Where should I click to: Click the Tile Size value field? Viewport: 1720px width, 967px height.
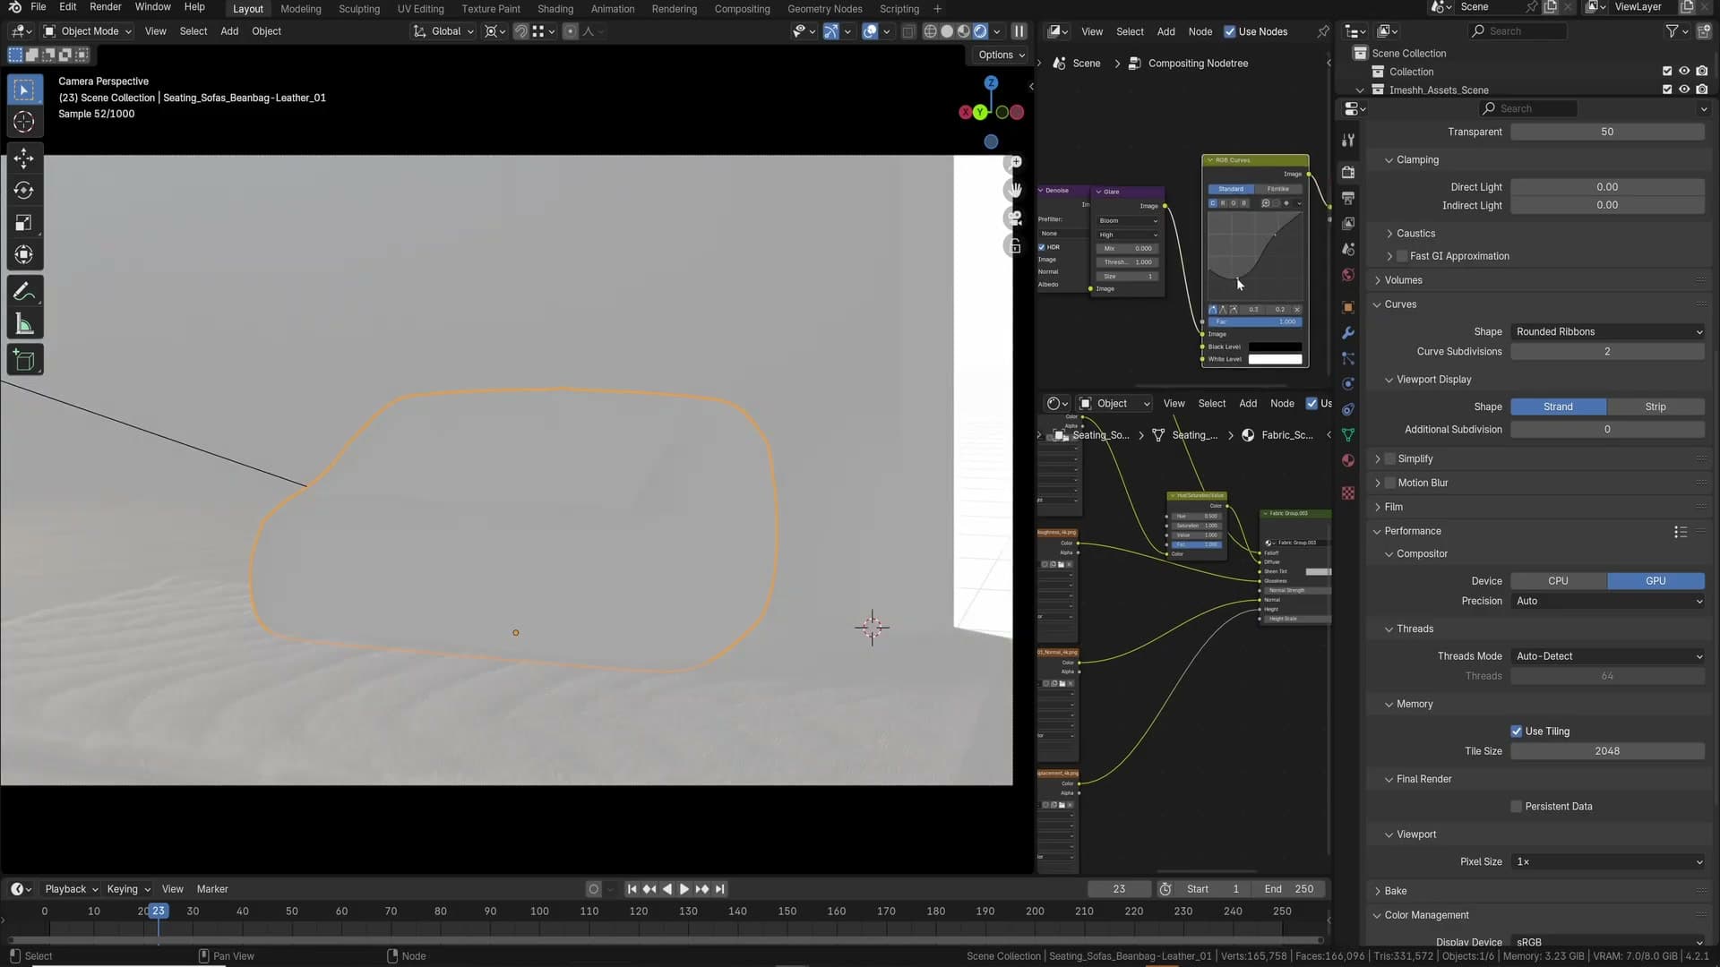[1607, 752]
